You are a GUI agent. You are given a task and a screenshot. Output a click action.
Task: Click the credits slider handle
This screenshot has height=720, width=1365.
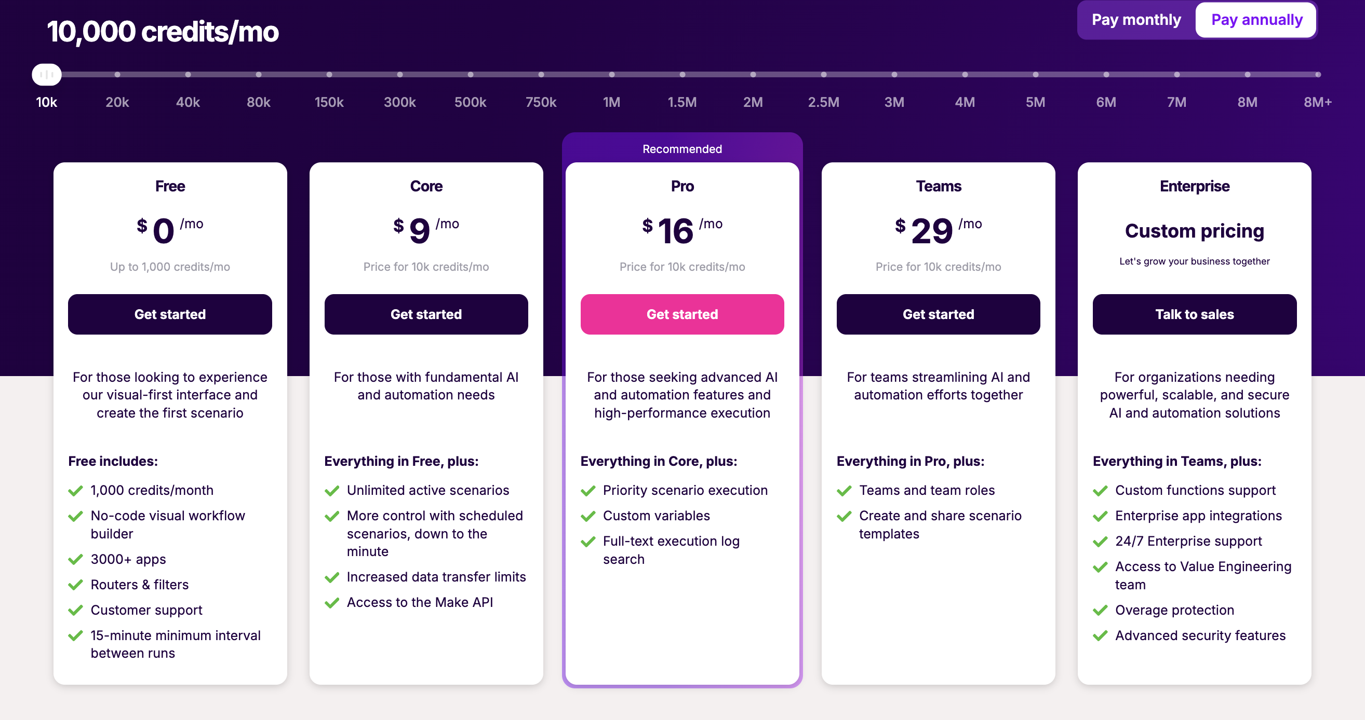[x=46, y=75]
